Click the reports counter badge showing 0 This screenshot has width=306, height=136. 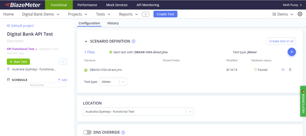pyautogui.click(x=145, y=14)
